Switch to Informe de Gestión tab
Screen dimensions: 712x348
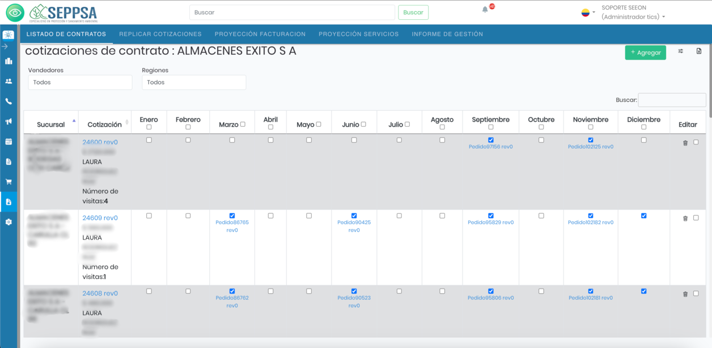click(x=447, y=34)
